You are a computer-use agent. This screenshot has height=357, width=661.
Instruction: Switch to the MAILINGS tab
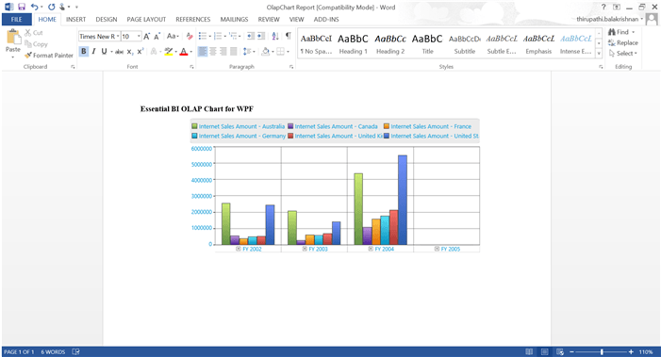234,20
